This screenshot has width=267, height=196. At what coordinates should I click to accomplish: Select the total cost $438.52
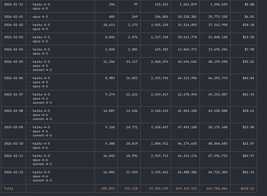(247, 189)
